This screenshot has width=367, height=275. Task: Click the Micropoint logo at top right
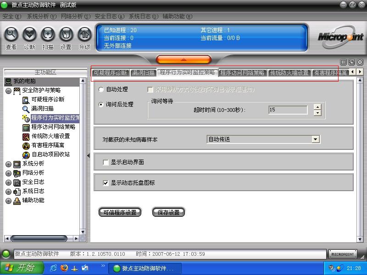point(340,37)
